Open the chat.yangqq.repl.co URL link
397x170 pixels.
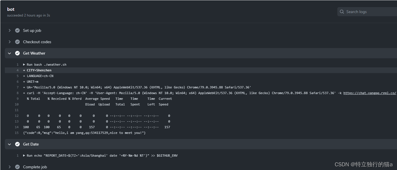pos(370,93)
